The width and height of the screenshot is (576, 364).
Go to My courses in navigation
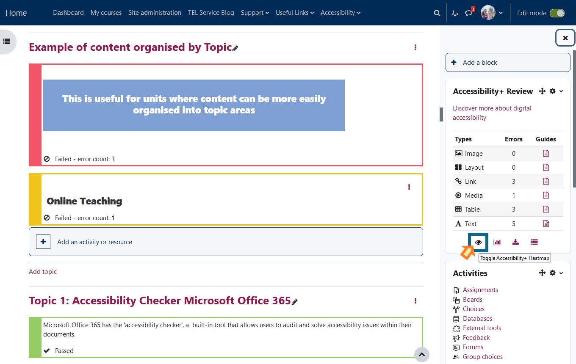coord(106,13)
